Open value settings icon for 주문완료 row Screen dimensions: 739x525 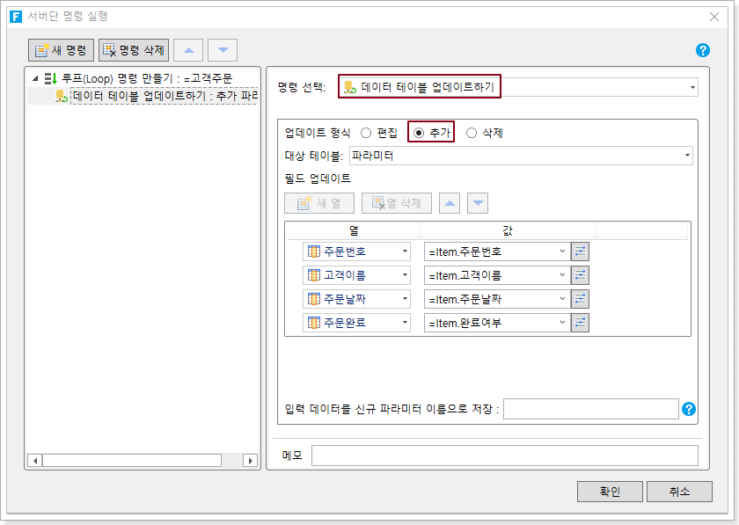coord(580,323)
